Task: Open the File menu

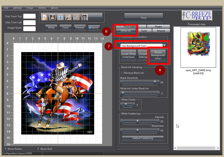Action: (x=6, y=8)
